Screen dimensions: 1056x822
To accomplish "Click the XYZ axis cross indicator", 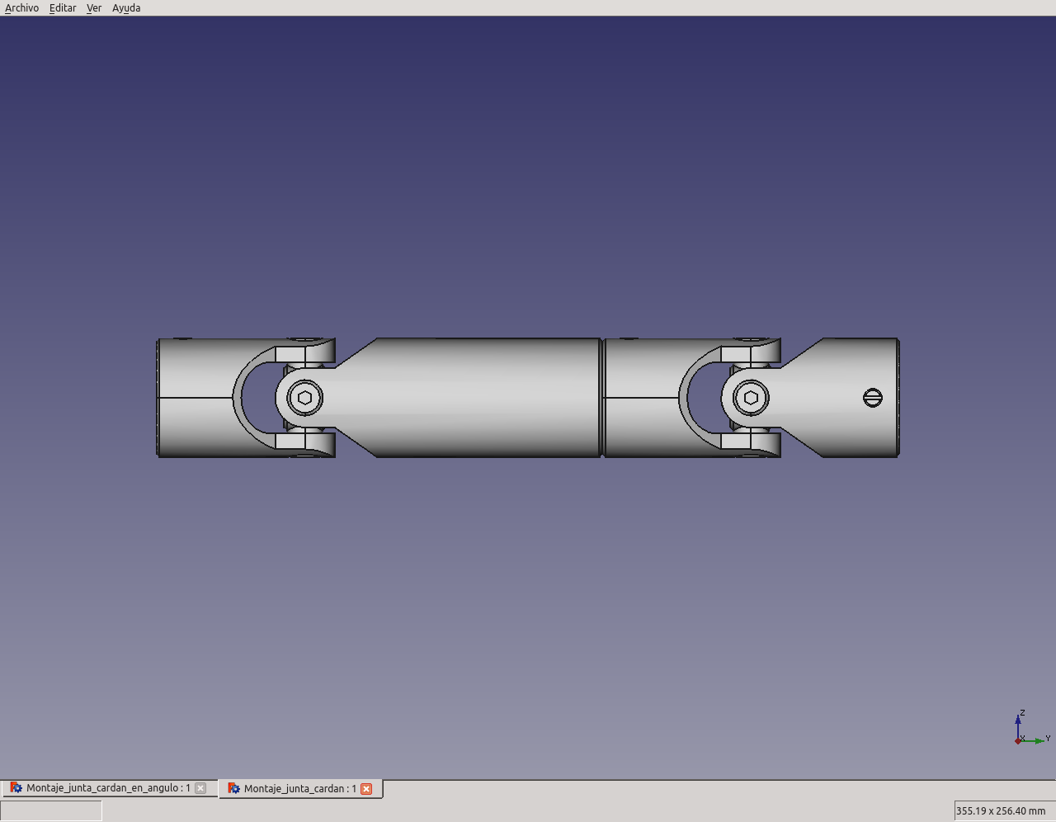I will pos(1031,728).
